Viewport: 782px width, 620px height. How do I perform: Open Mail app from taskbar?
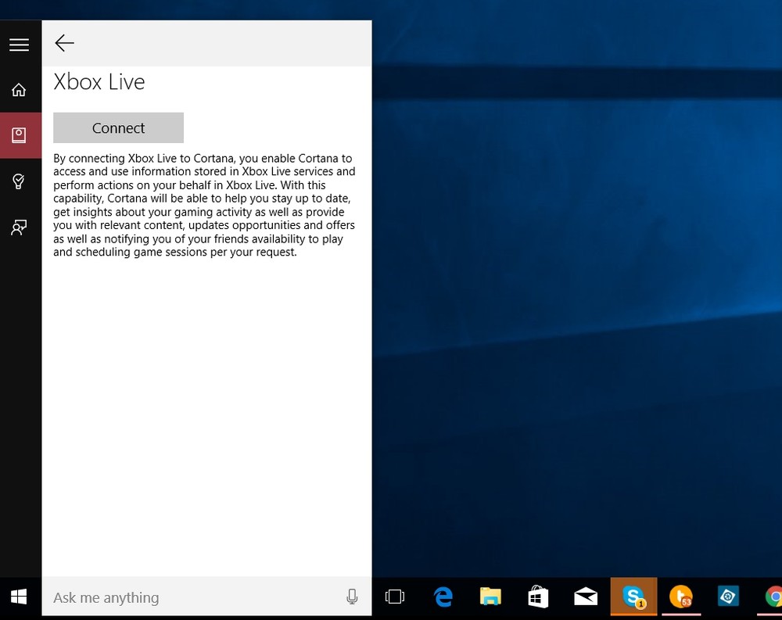586,597
